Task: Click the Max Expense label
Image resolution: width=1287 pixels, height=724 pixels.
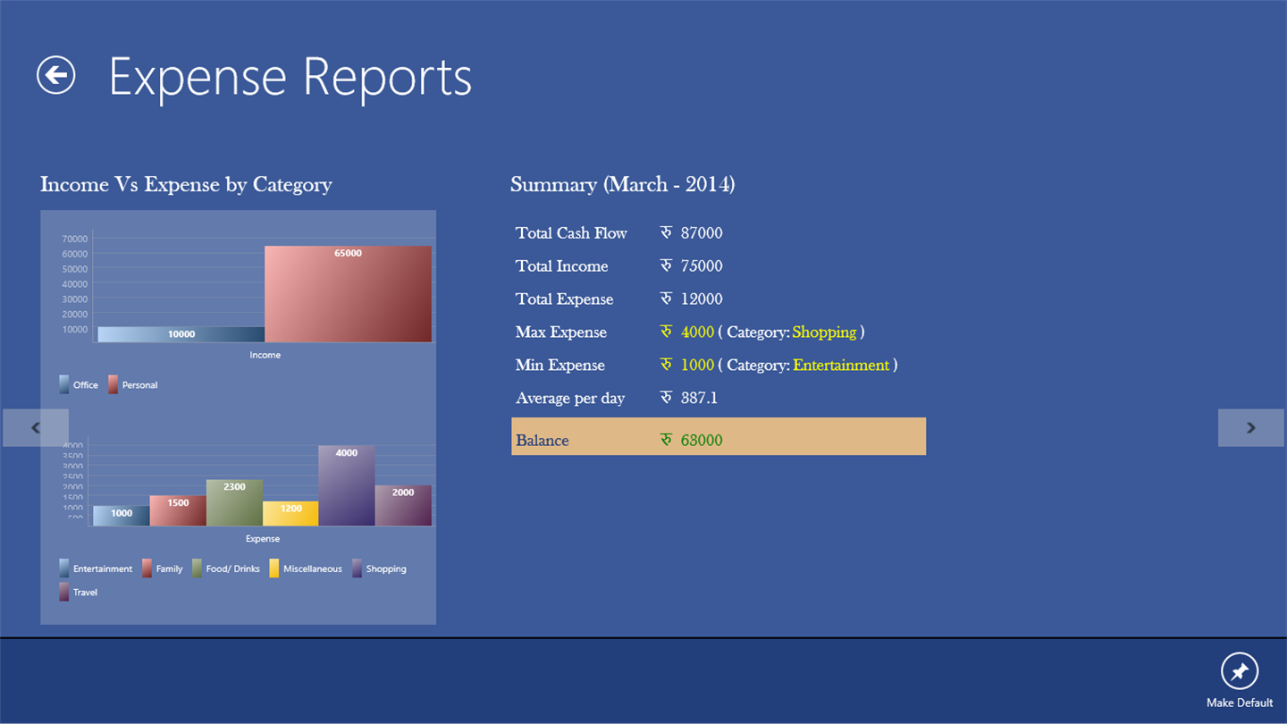Action: (x=560, y=333)
